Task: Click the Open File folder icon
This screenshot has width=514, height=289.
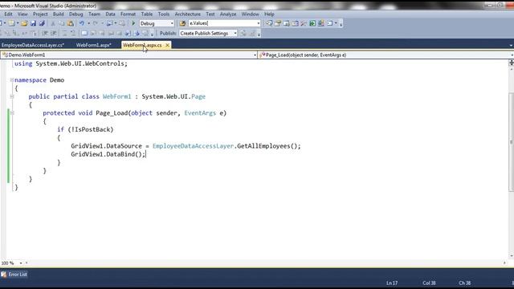Action: pyautogui.click(x=24, y=23)
